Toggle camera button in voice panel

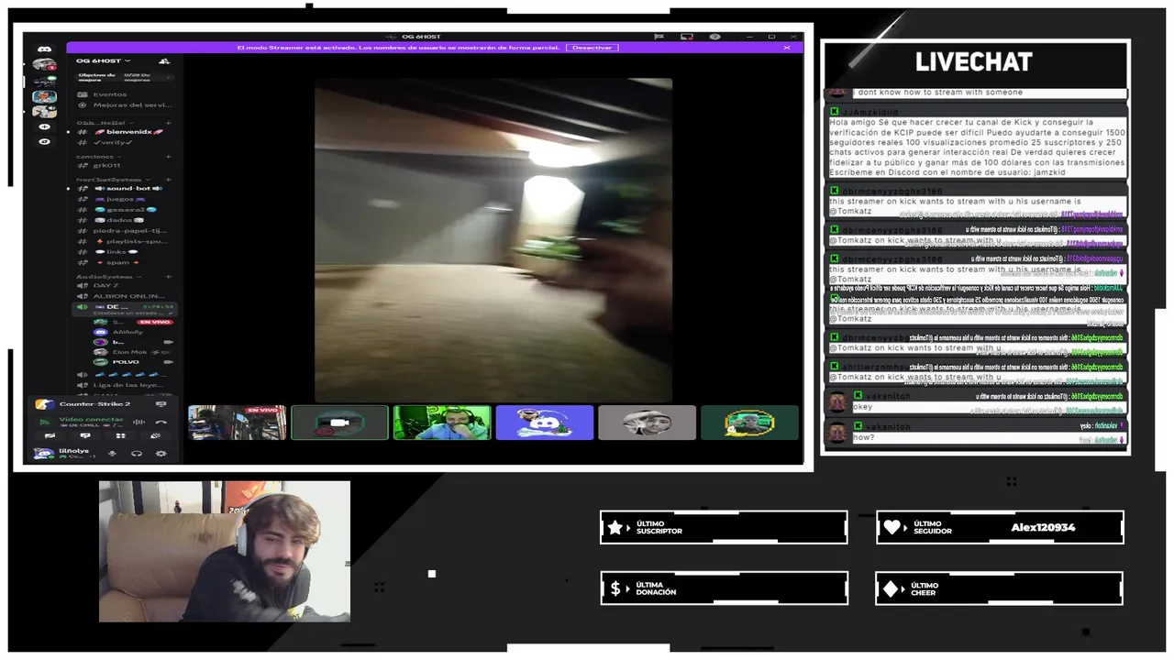[x=50, y=435]
